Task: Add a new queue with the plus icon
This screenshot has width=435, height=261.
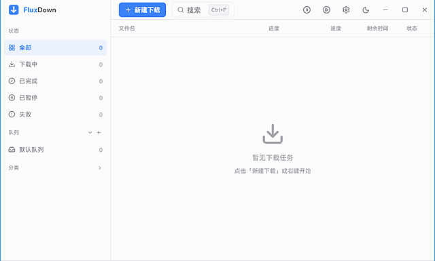Action: [x=99, y=133]
